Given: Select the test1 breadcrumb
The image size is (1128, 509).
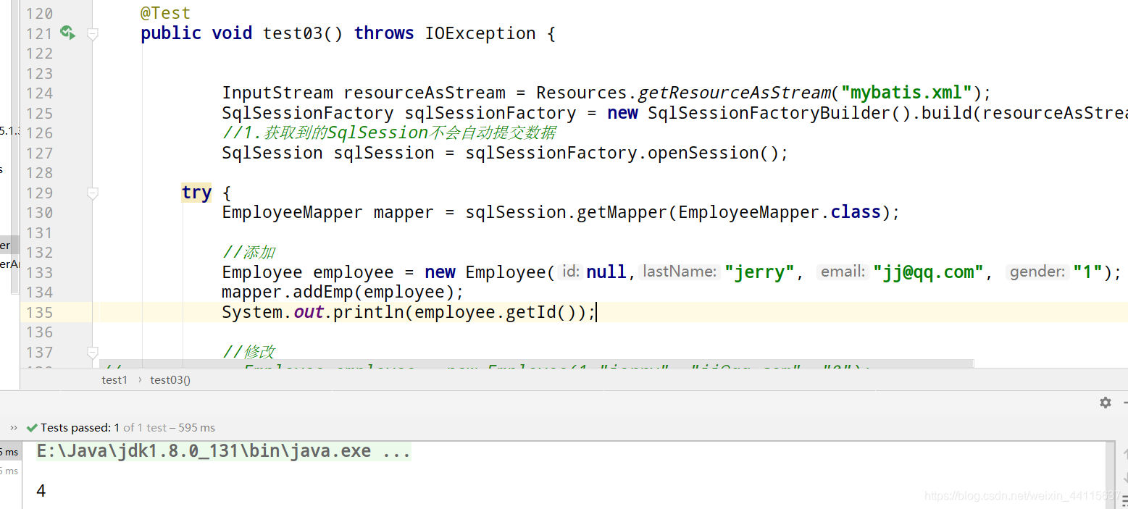Looking at the screenshot, I should click(114, 379).
